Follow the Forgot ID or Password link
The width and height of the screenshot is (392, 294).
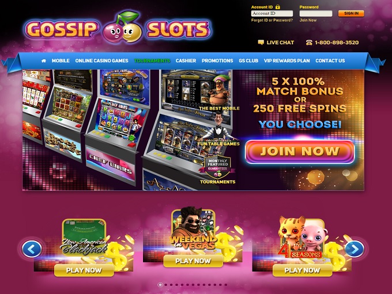272,20
